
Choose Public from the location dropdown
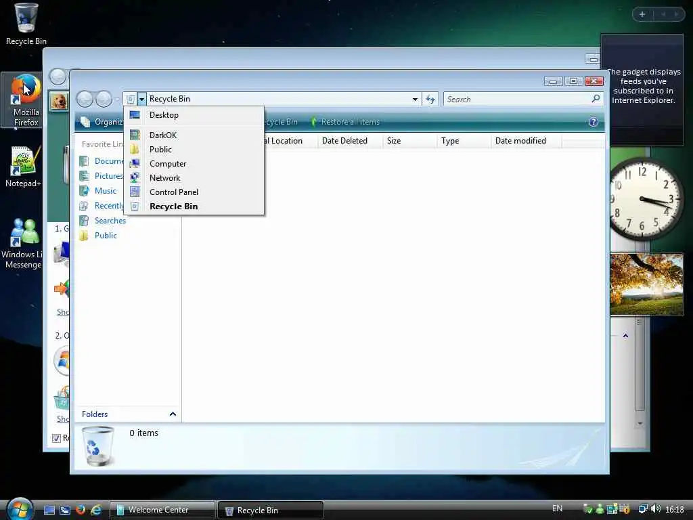[194, 150]
